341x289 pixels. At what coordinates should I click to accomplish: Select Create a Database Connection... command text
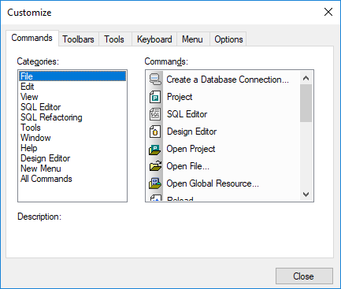pyautogui.click(x=228, y=80)
